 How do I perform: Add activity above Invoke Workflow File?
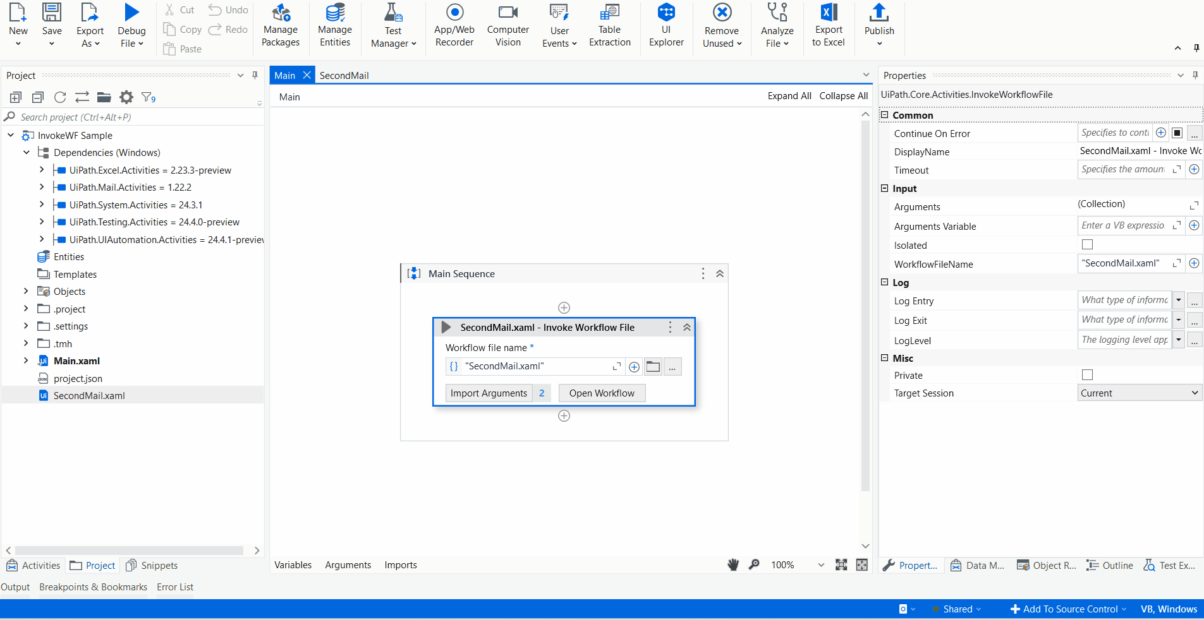pos(564,307)
